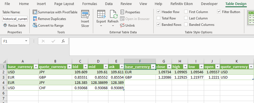
Task: Enable the Last Column checkbox
Action: coord(186,18)
